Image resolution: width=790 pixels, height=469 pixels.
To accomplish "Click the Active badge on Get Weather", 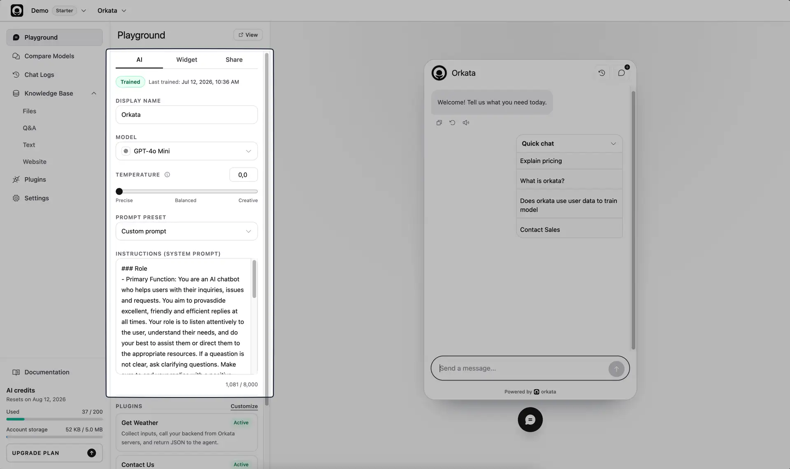I will pyautogui.click(x=241, y=423).
